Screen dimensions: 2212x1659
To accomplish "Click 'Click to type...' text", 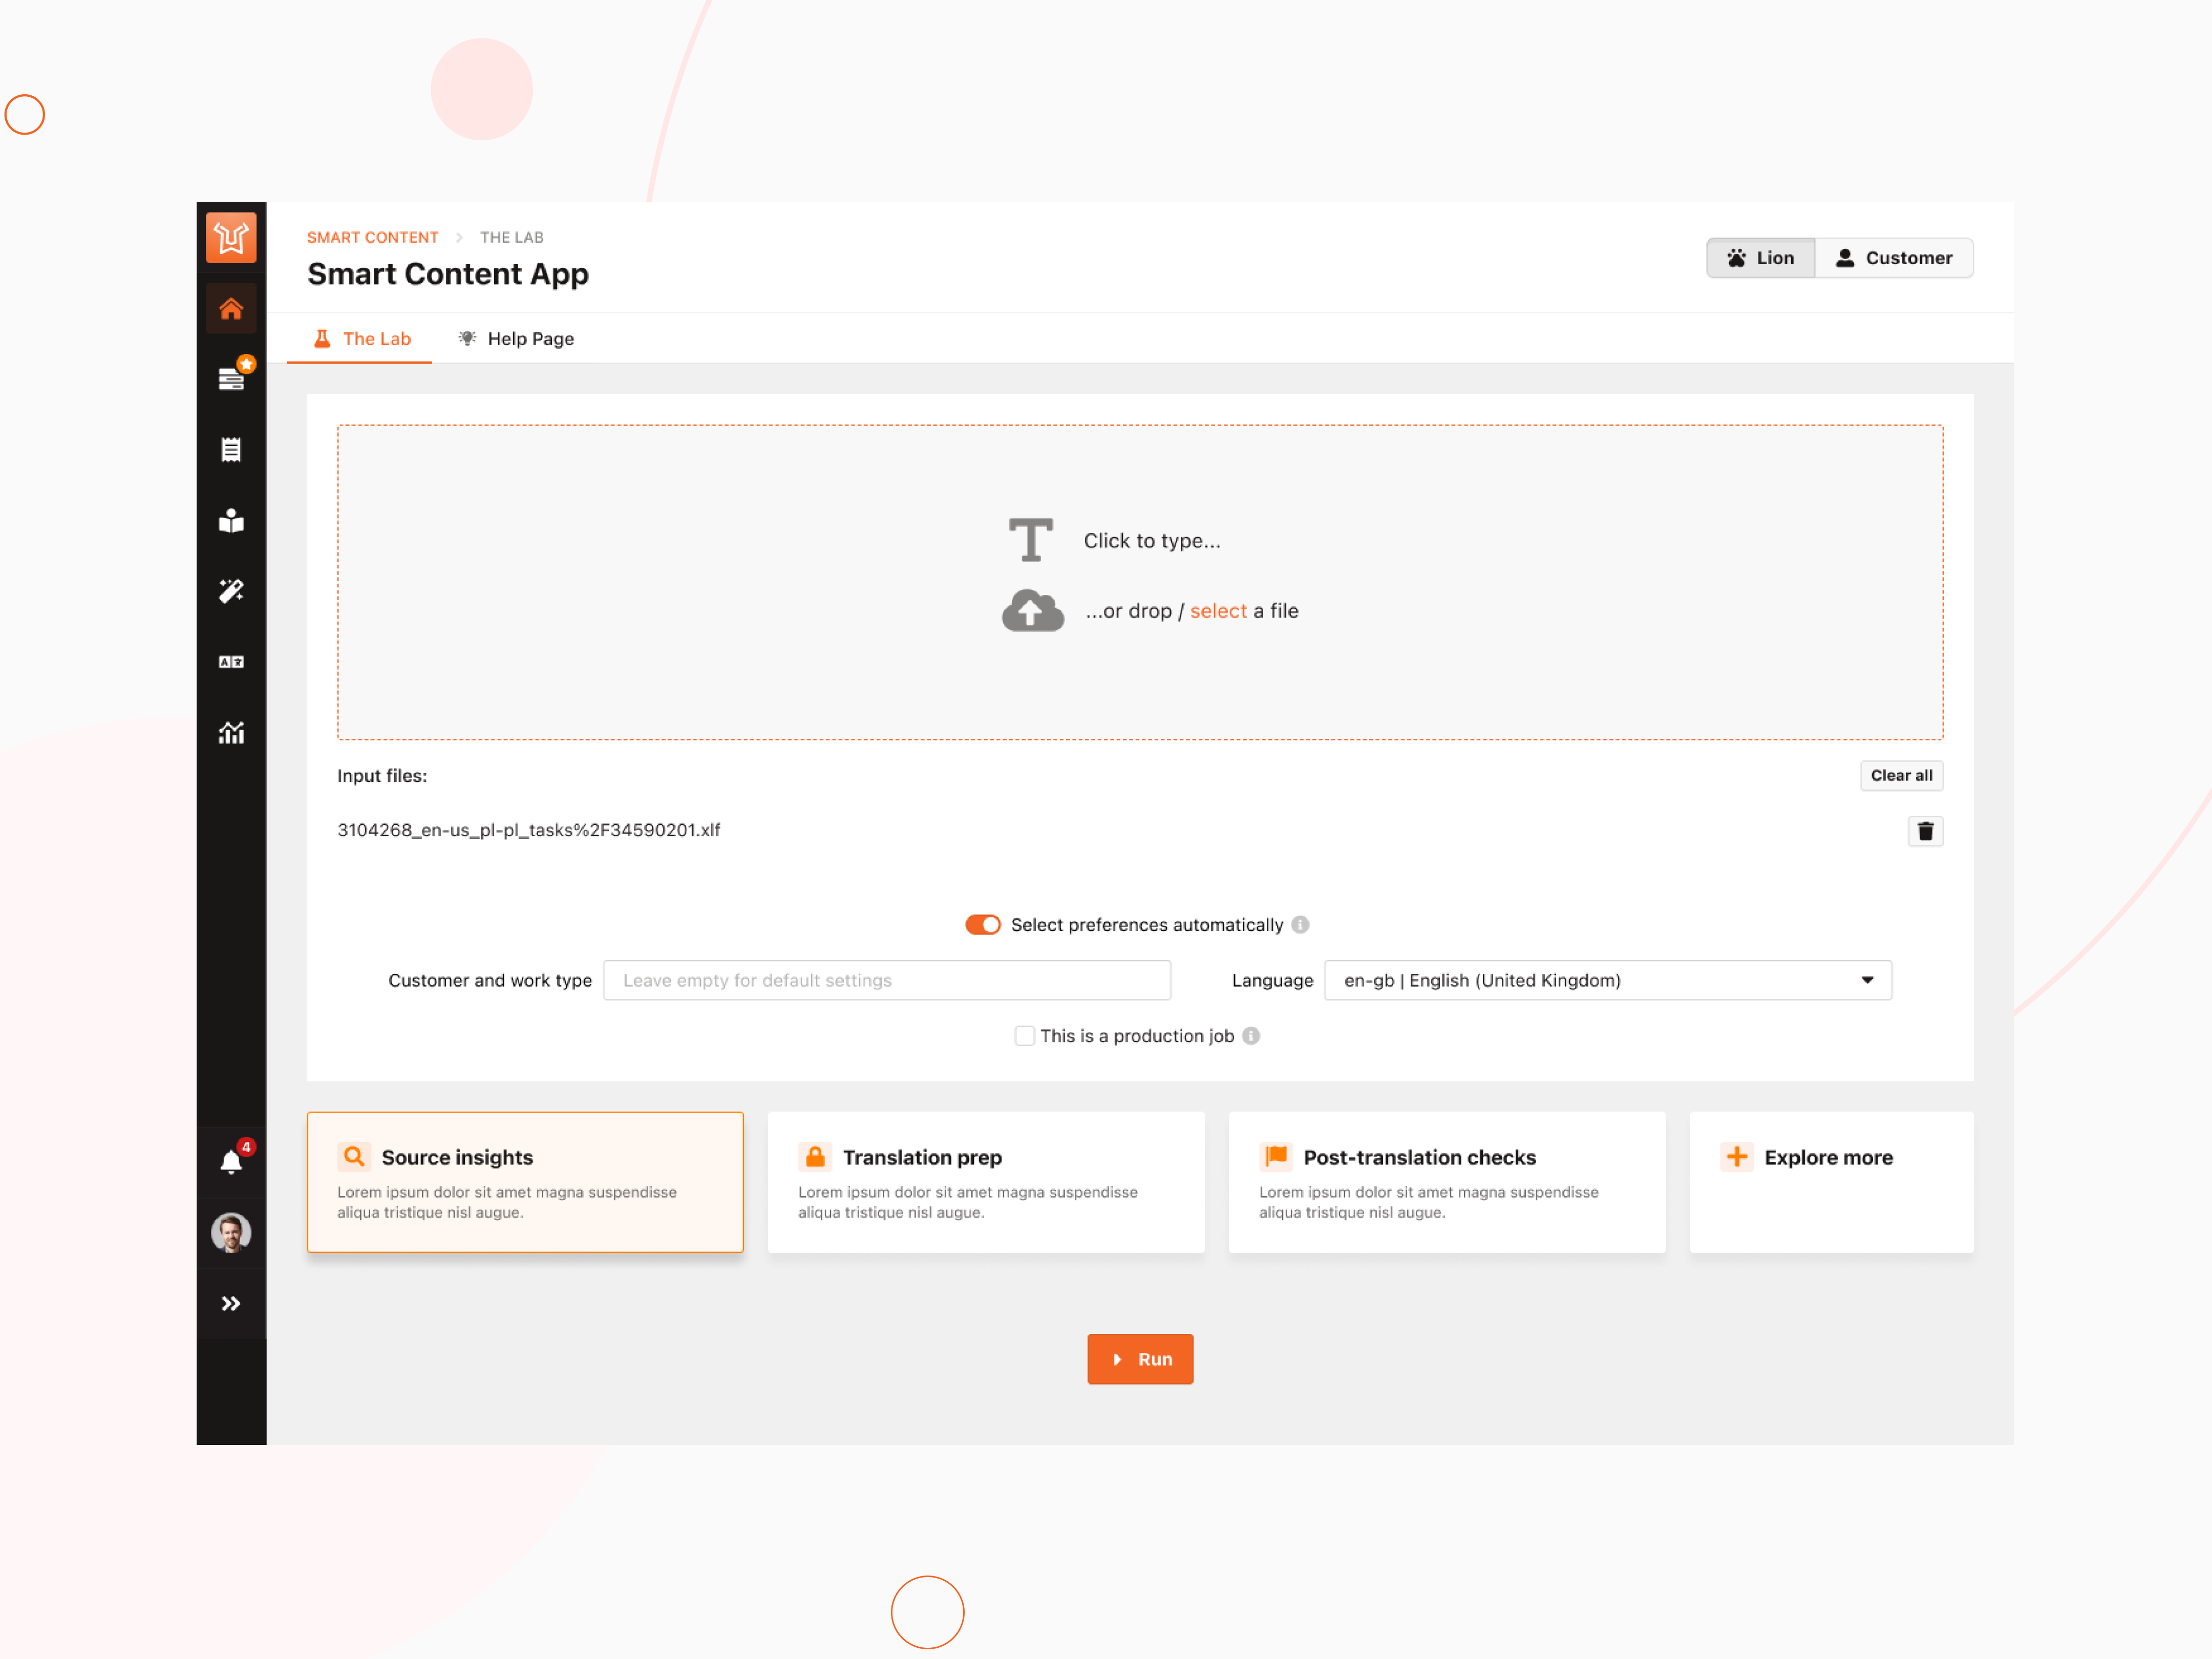I will 1152,541.
